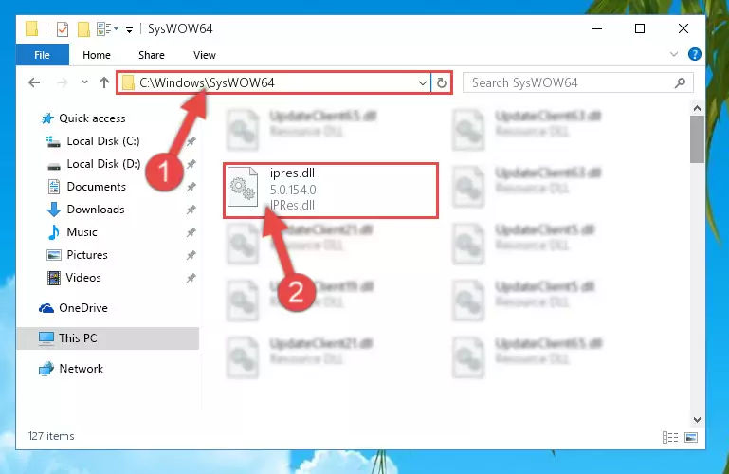Viewport: 729px width, 474px height.
Task: Switch to Large icons view in status bar
Action: click(x=691, y=437)
